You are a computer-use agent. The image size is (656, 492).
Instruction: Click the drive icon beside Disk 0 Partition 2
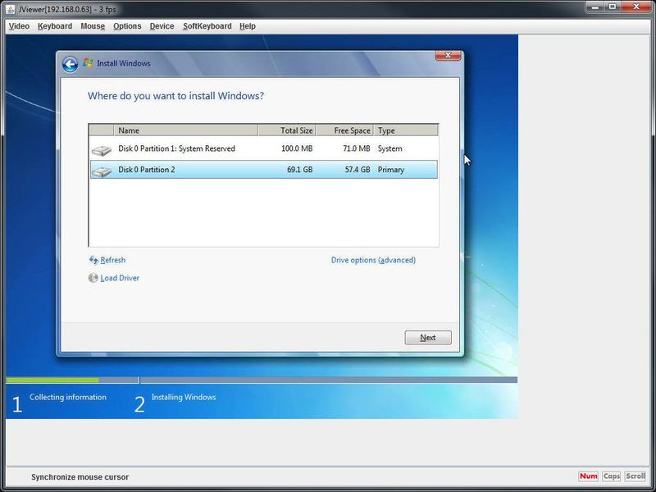(x=102, y=171)
